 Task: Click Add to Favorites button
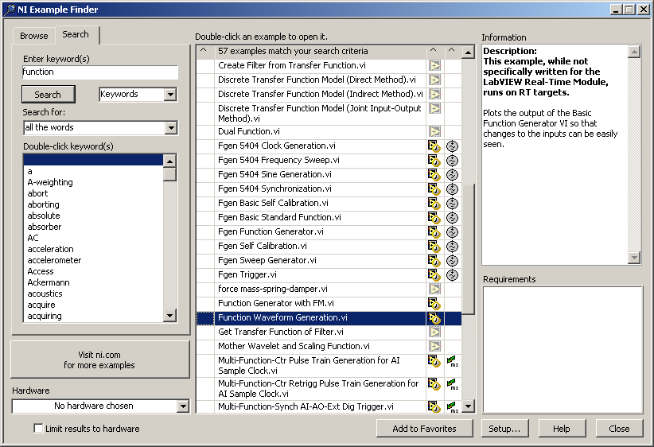pyautogui.click(x=425, y=428)
